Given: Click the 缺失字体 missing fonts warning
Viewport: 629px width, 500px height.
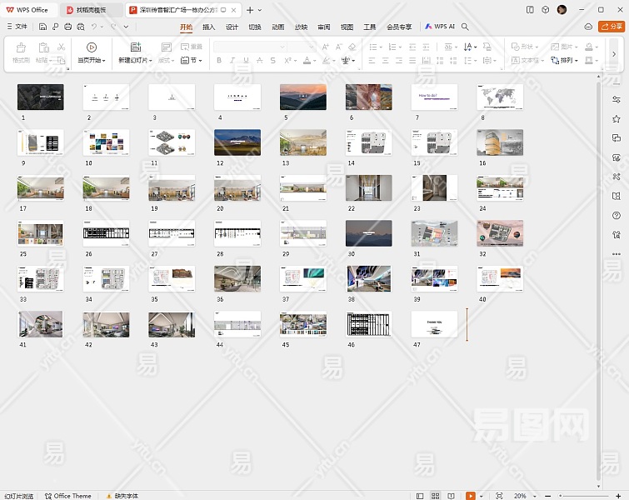Looking at the screenshot, I should [125, 496].
